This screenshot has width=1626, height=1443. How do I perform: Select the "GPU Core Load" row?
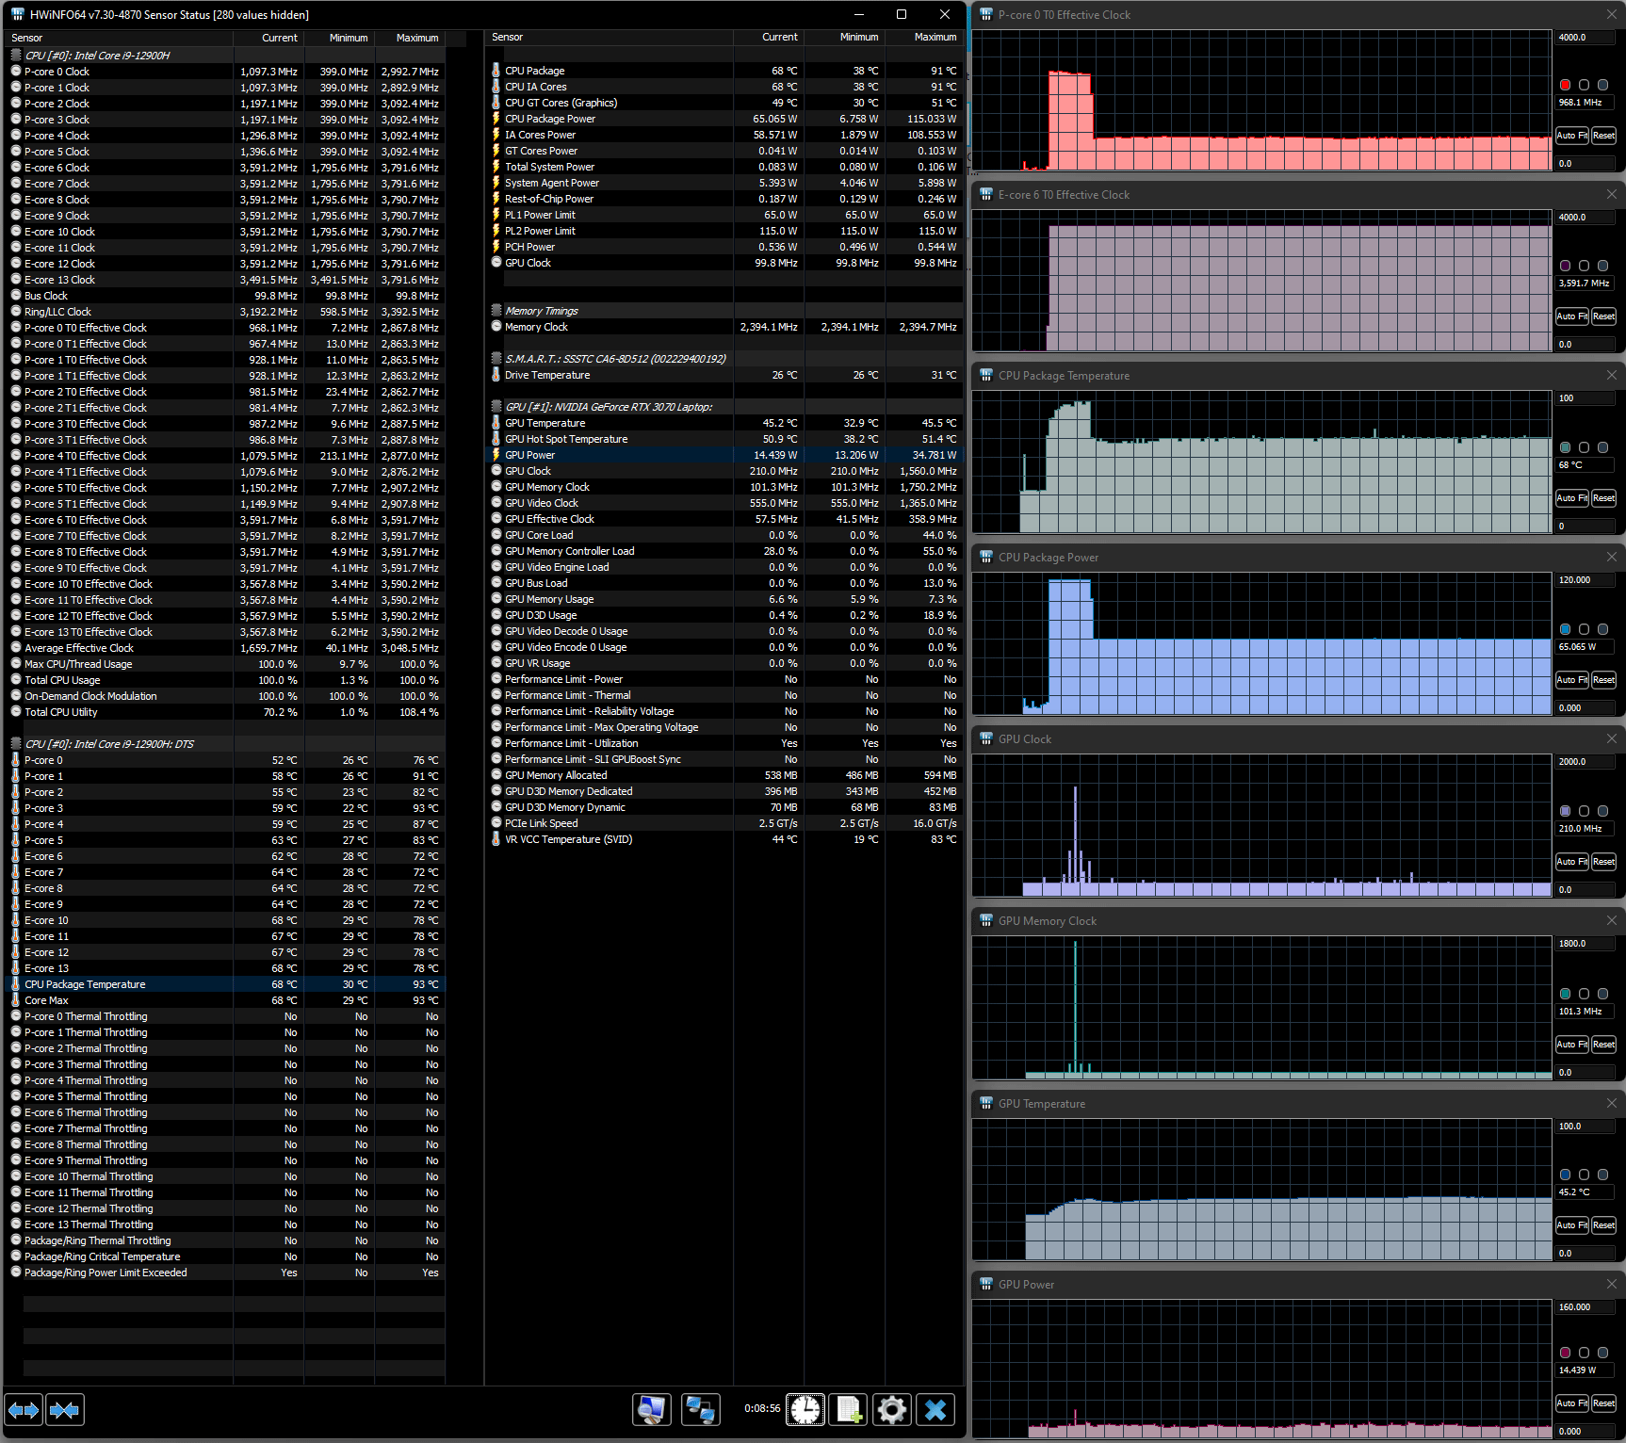(724, 535)
